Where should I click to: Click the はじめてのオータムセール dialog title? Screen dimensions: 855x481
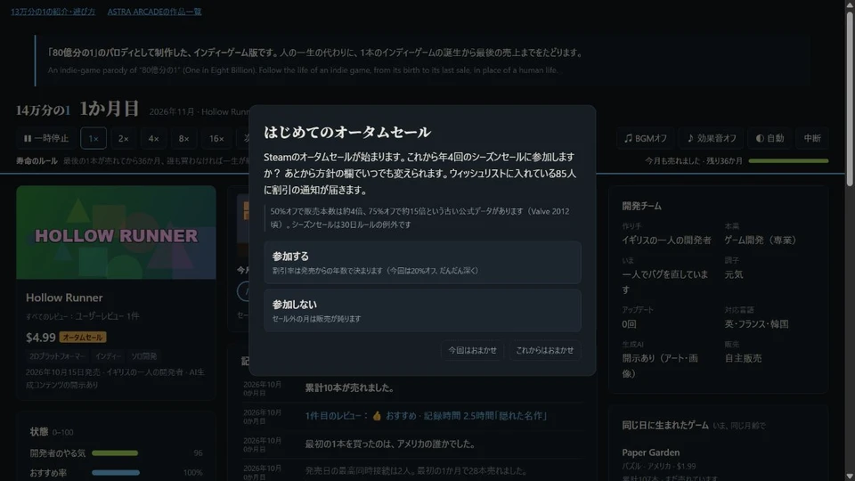click(x=347, y=132)
